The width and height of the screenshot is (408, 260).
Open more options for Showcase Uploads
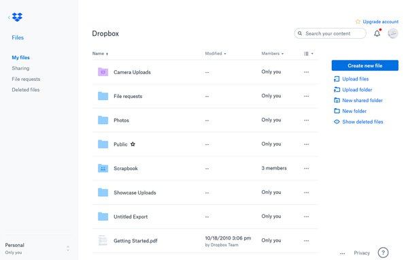coord(307,193)
